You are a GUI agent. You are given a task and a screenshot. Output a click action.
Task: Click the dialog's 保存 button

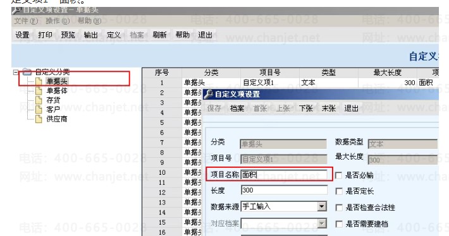pyautogui.click(x=214, y=109)
